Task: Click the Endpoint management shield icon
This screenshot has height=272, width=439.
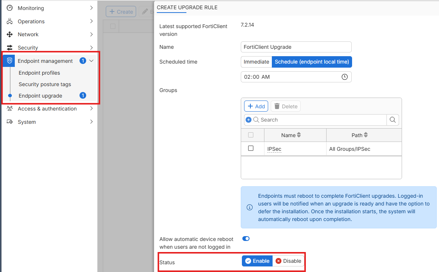Action: pyautogui.click(x=10, y=61)
